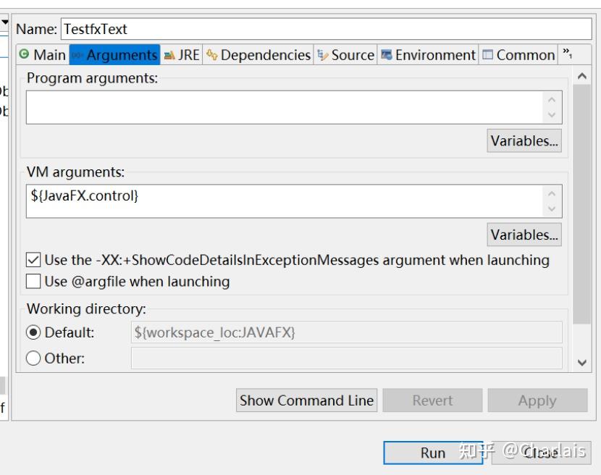Open Variables for Program arguments

point(524,140)
